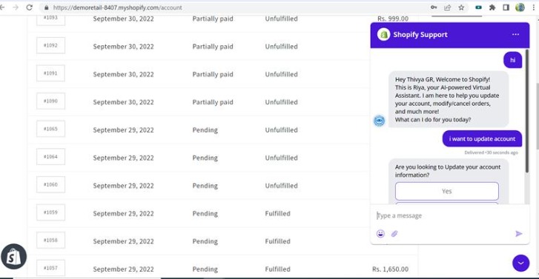Go forward with the browser arrow
539x279 pixels.
tap(16, 7)
